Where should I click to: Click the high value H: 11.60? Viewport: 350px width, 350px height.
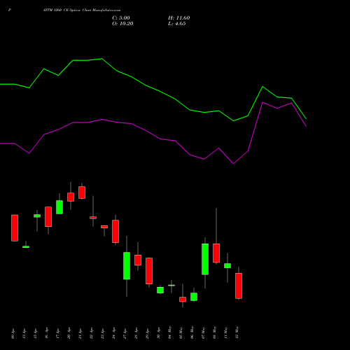pos(179,18)
